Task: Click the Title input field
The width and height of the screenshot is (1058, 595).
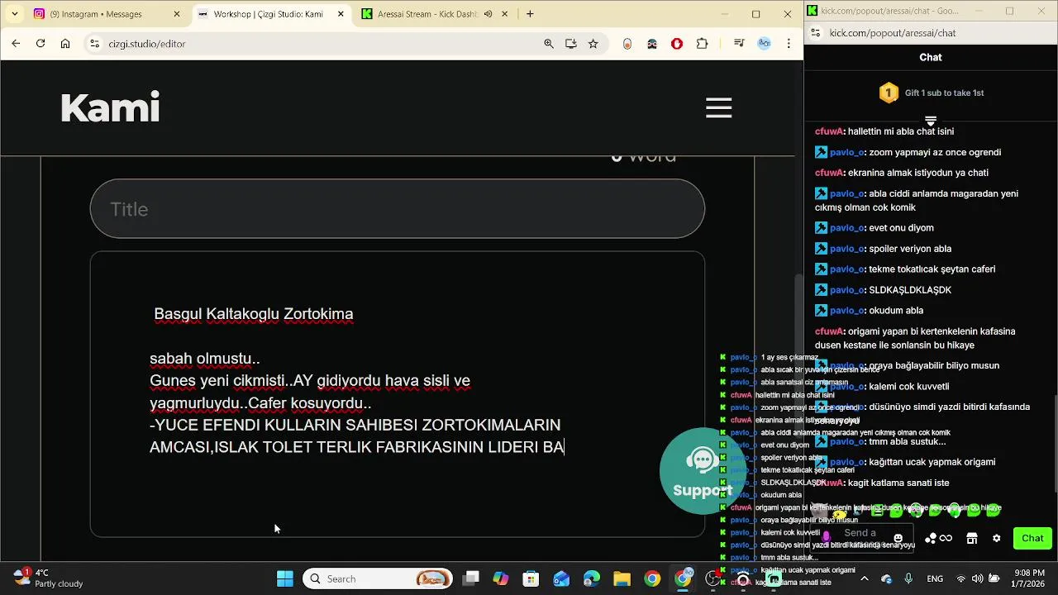Action: click(x=397, y=209)
